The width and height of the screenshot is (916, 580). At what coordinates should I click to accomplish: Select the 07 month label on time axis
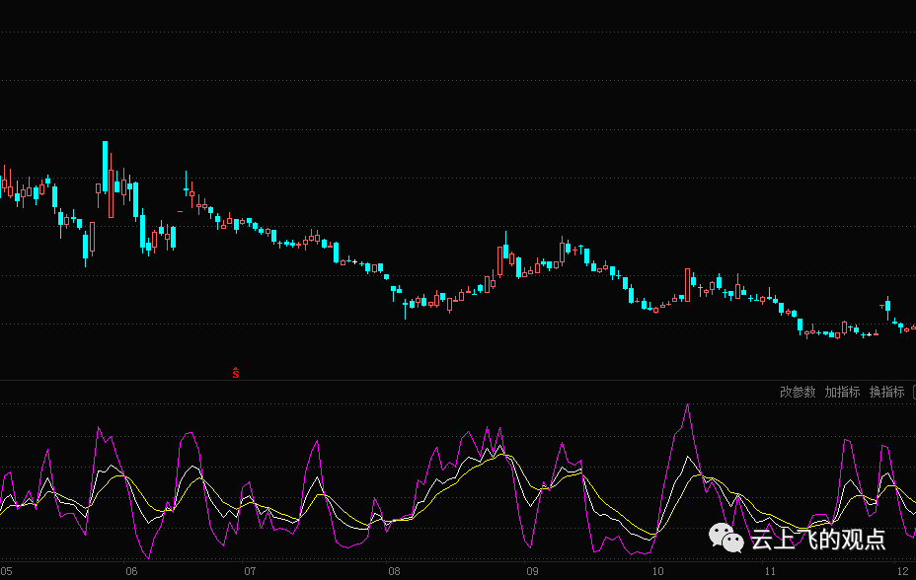coord(250,571)
